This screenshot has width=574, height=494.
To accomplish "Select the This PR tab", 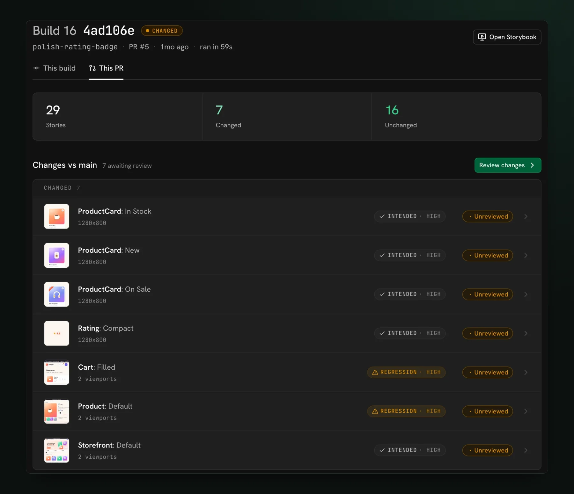I will coord(106,68).
